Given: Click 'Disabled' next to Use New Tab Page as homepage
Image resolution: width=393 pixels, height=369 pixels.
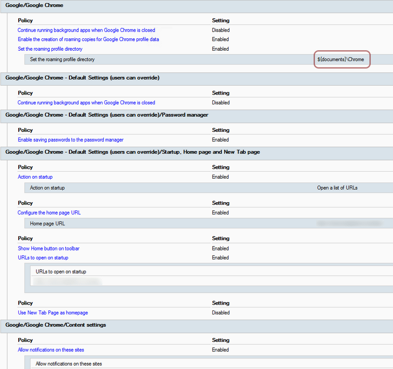Looking at the screenshot, I should 220,312.
